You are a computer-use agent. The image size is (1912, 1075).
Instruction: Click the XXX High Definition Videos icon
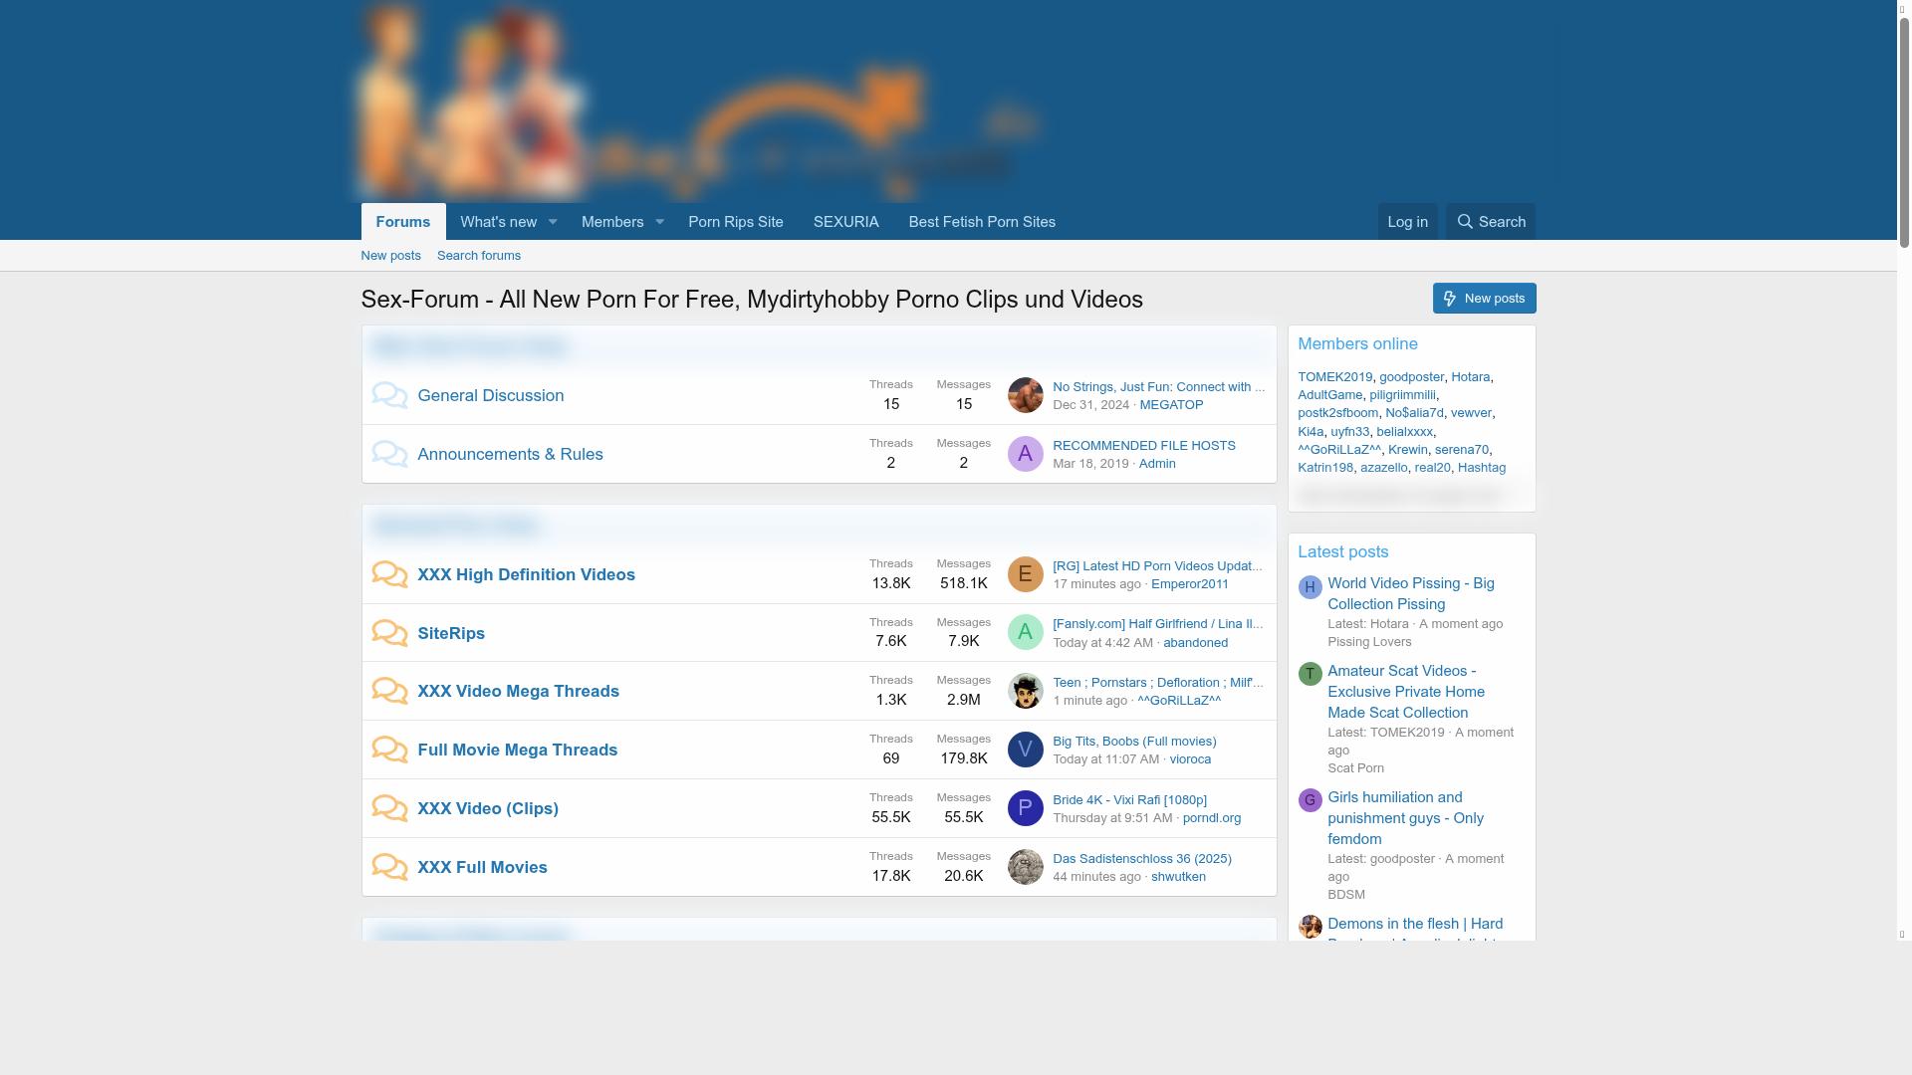[389, 574]
